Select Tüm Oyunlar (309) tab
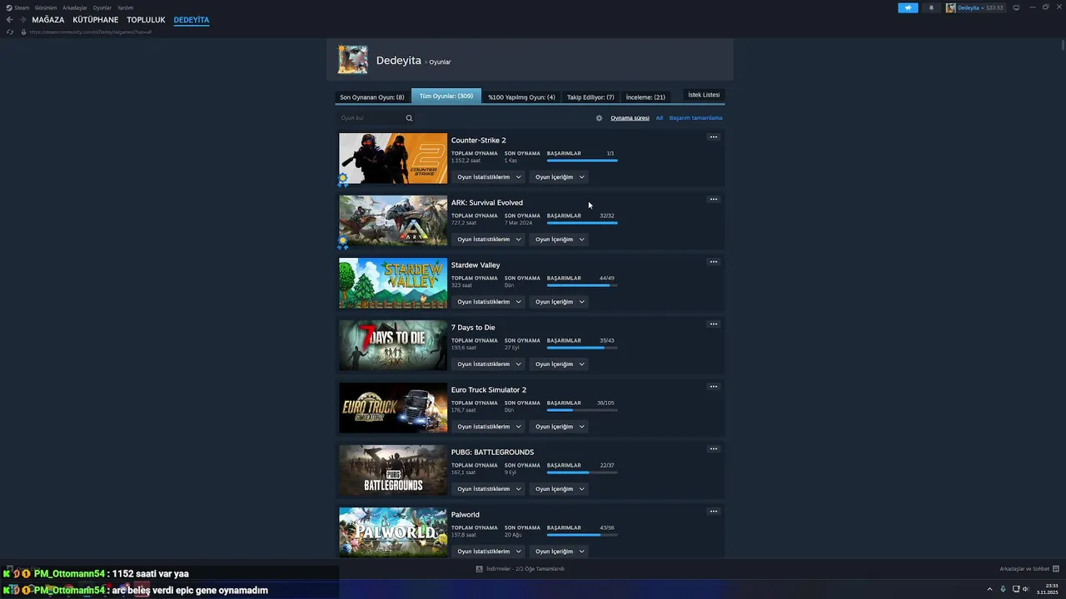1066x599 pixels. click(x=446, y=96)
